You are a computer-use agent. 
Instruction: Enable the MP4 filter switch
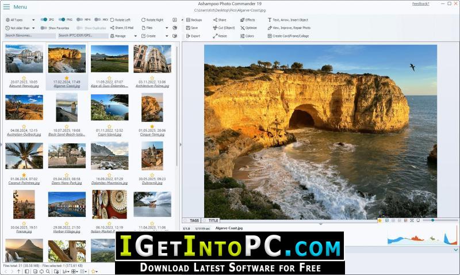(x=79, y=20)
